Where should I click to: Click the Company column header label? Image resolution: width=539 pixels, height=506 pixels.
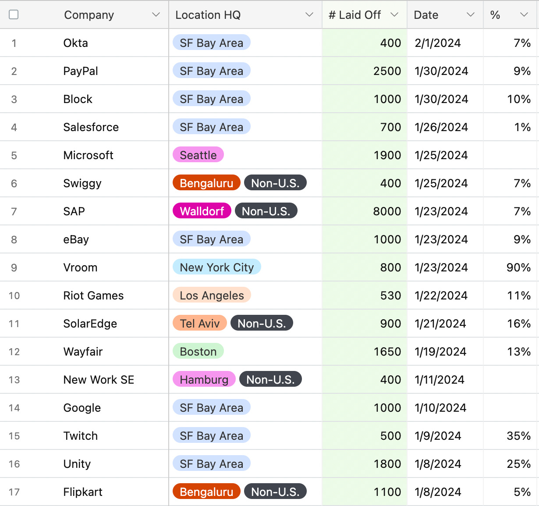tap(89, 15)
